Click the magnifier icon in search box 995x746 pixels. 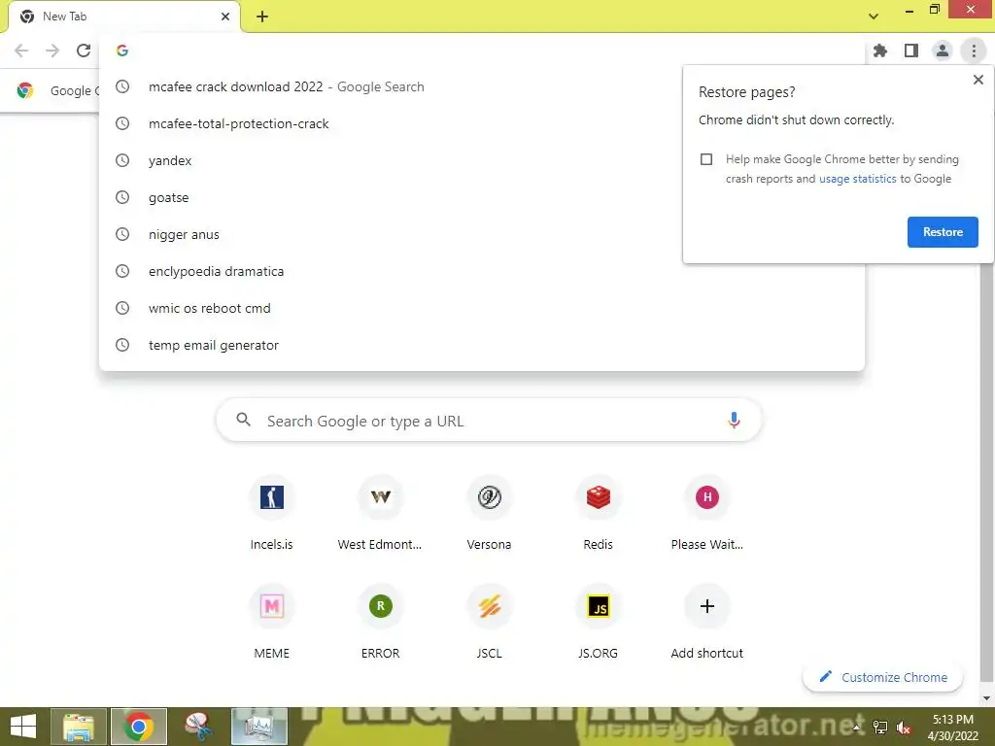coord(244,420)
